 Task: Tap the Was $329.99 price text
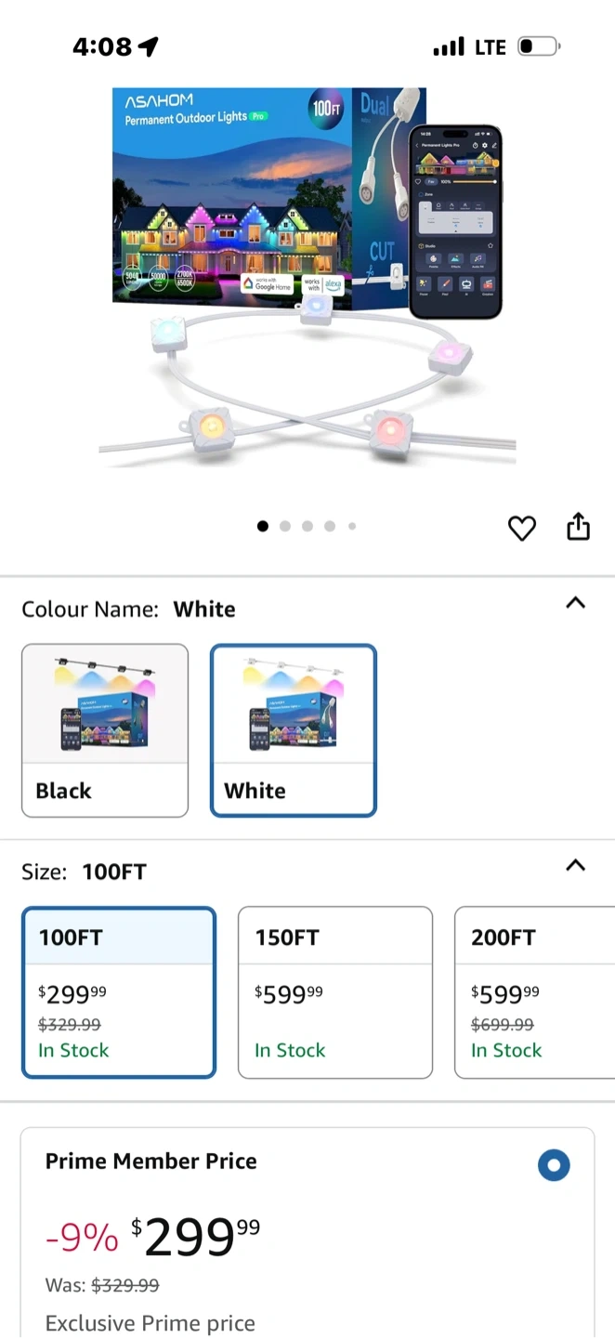tap(102, 1286)
